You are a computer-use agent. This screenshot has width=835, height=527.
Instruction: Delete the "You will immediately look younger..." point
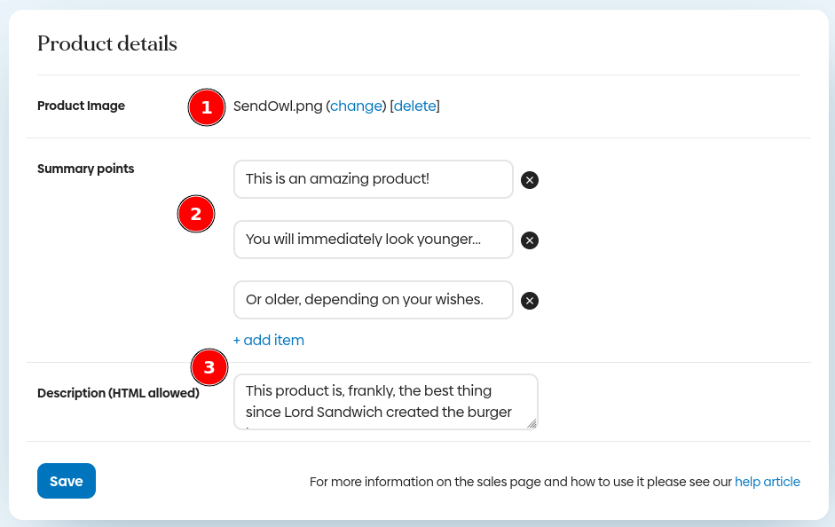tap(530, 240)
